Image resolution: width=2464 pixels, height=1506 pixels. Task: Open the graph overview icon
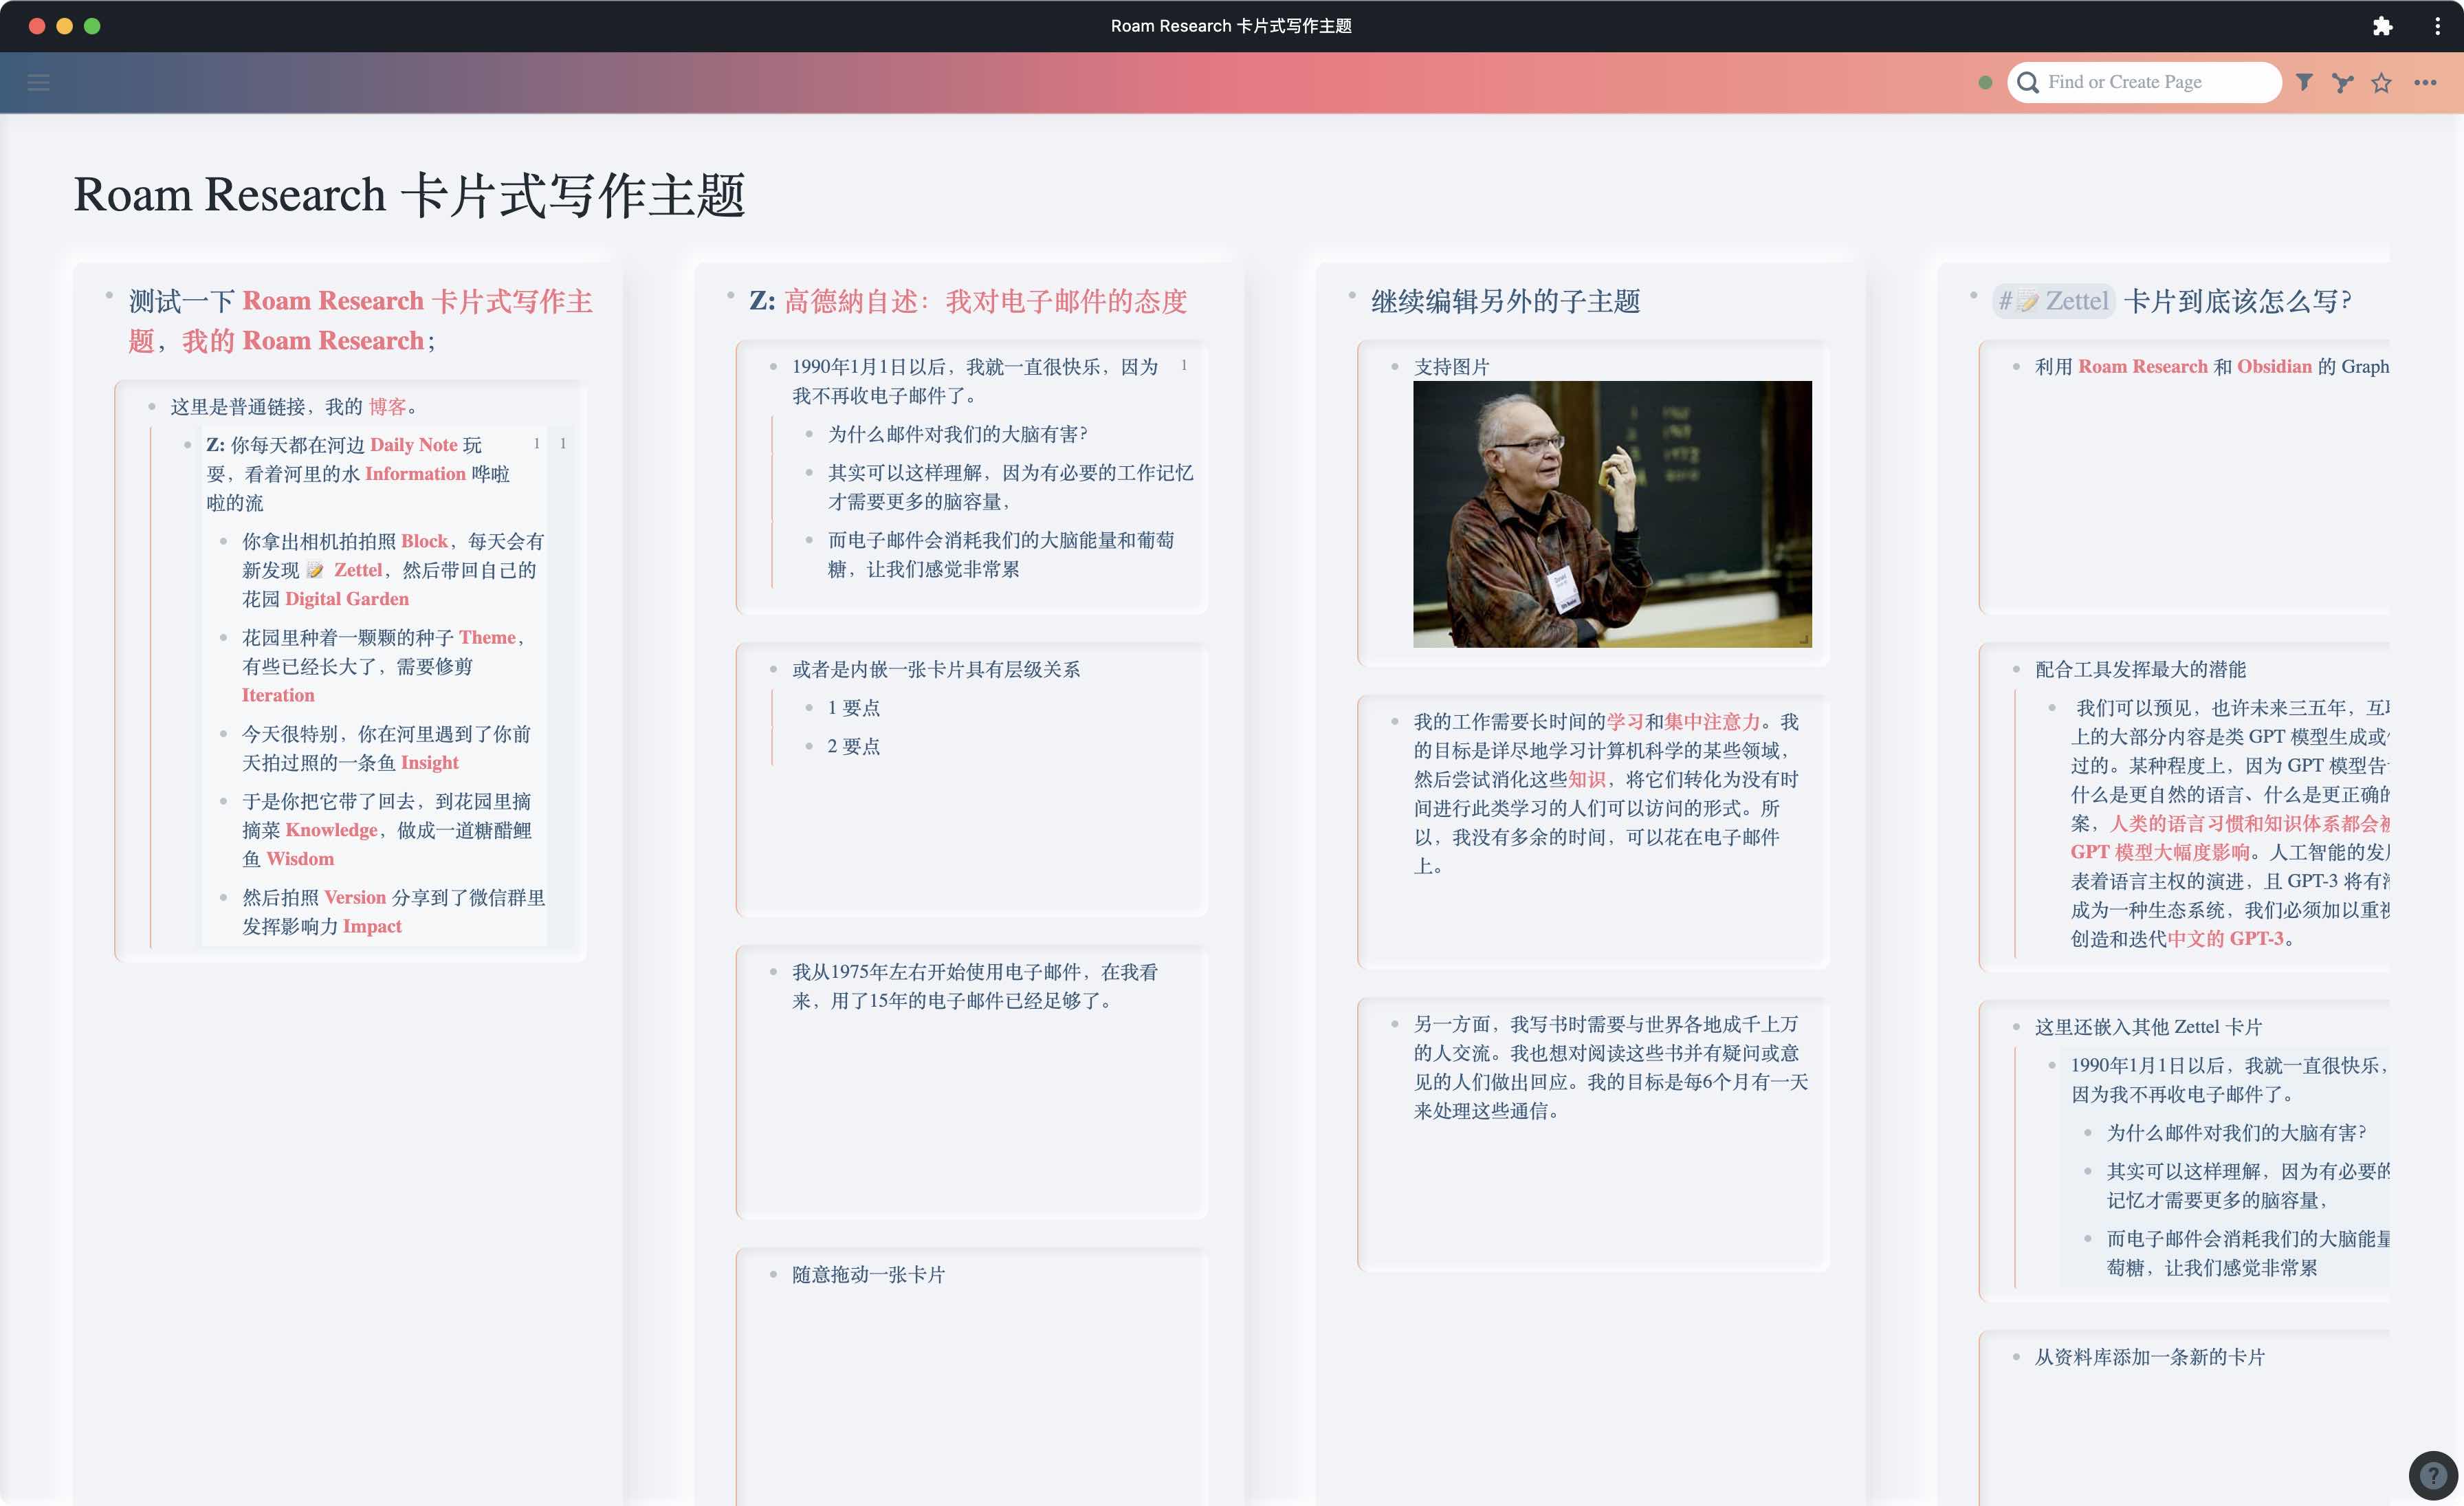(x=2342, y=82)
